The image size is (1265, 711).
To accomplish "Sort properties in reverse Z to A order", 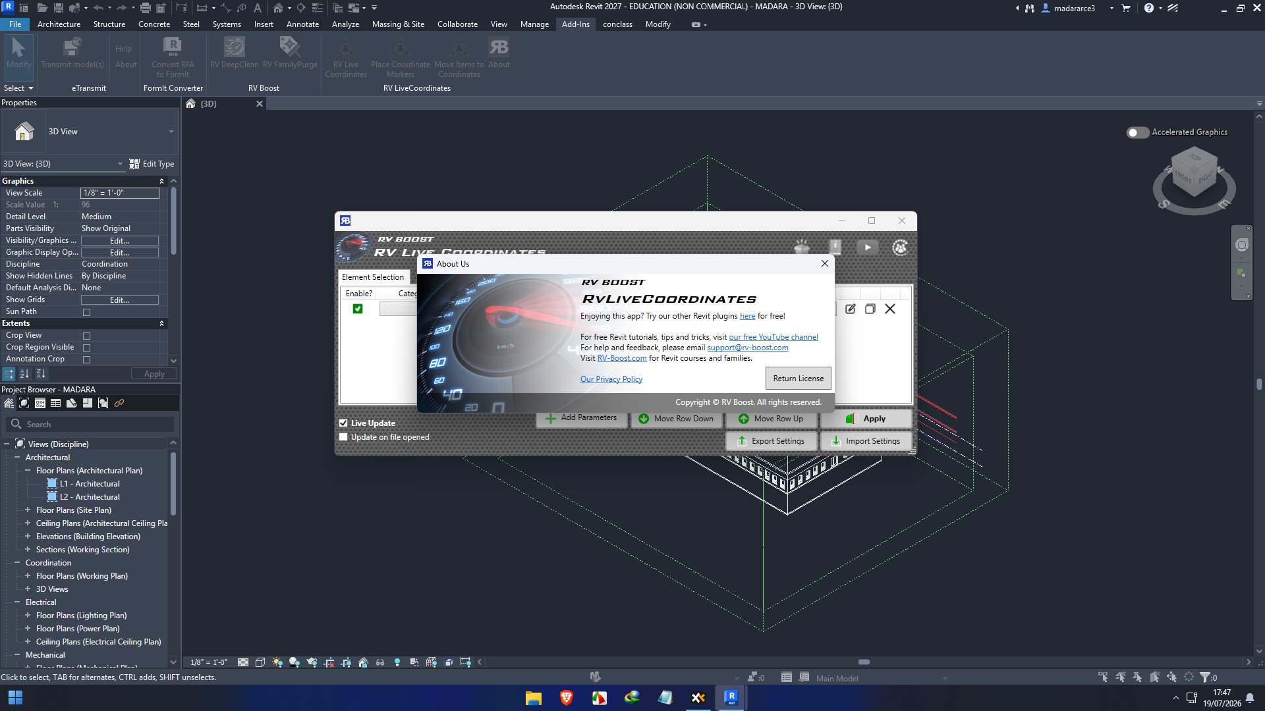I will [x=41, y=374].
